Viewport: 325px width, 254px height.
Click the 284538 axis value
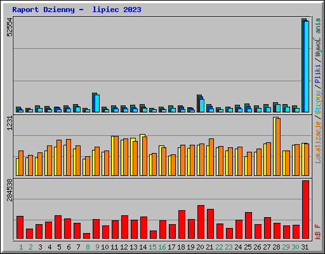10,190
